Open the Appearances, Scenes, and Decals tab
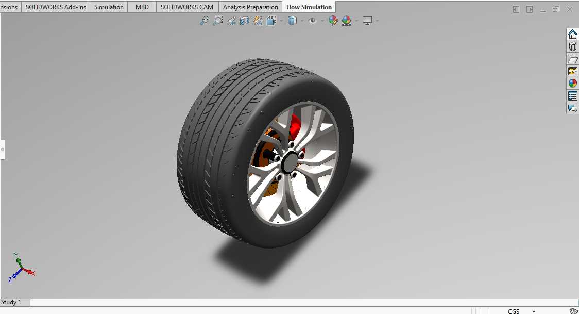The height and width of the screenshot is (314, 579). pos(573,83)
